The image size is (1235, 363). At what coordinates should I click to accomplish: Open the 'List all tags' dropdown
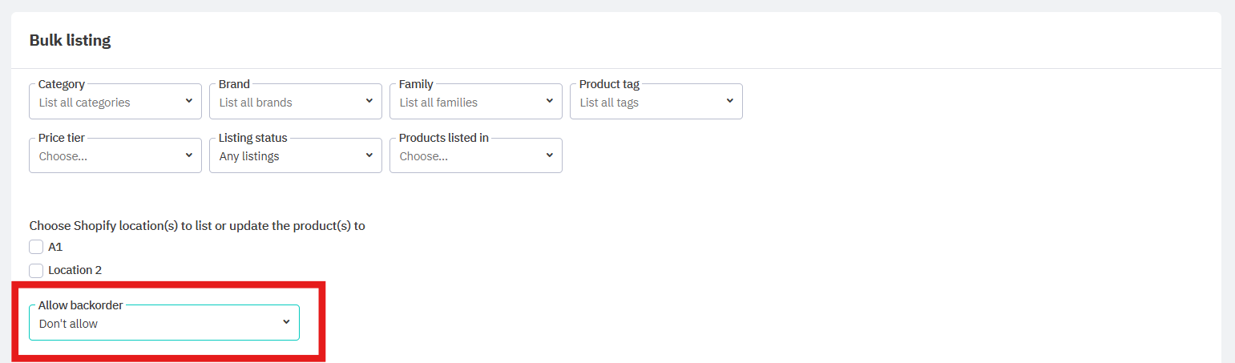coord(645,103)
